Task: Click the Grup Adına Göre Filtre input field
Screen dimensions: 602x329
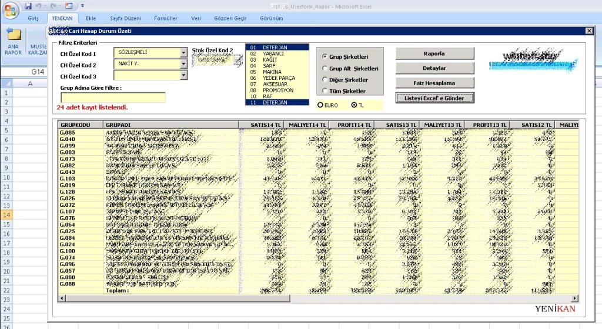Action: (113, 98)
